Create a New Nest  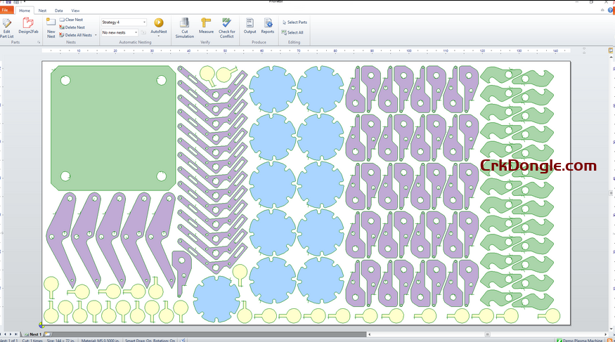coord(51,27)
